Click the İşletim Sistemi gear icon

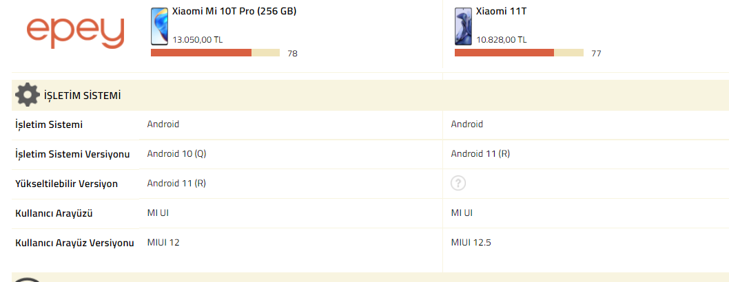point(27,95)
